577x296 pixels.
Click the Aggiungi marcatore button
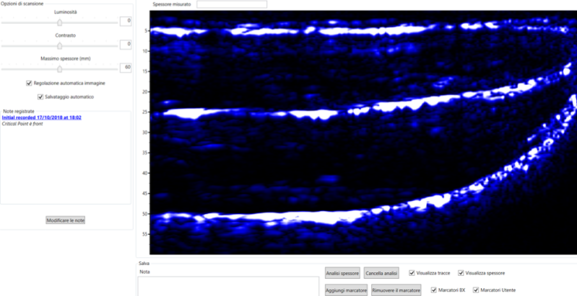347,290
